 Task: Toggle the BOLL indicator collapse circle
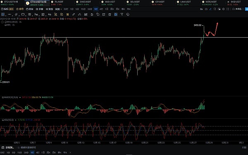(2, 22)
